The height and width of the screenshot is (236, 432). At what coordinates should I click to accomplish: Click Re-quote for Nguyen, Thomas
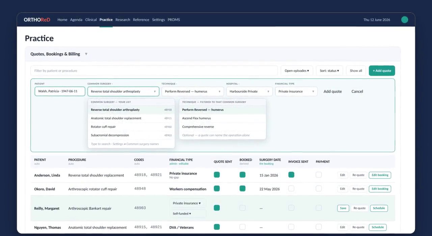point(358,227)
